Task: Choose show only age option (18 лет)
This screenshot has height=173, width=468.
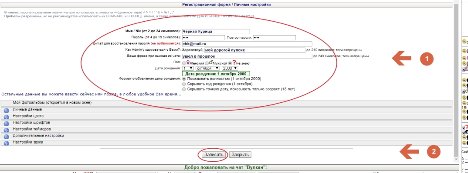Action: pos(184,89)
